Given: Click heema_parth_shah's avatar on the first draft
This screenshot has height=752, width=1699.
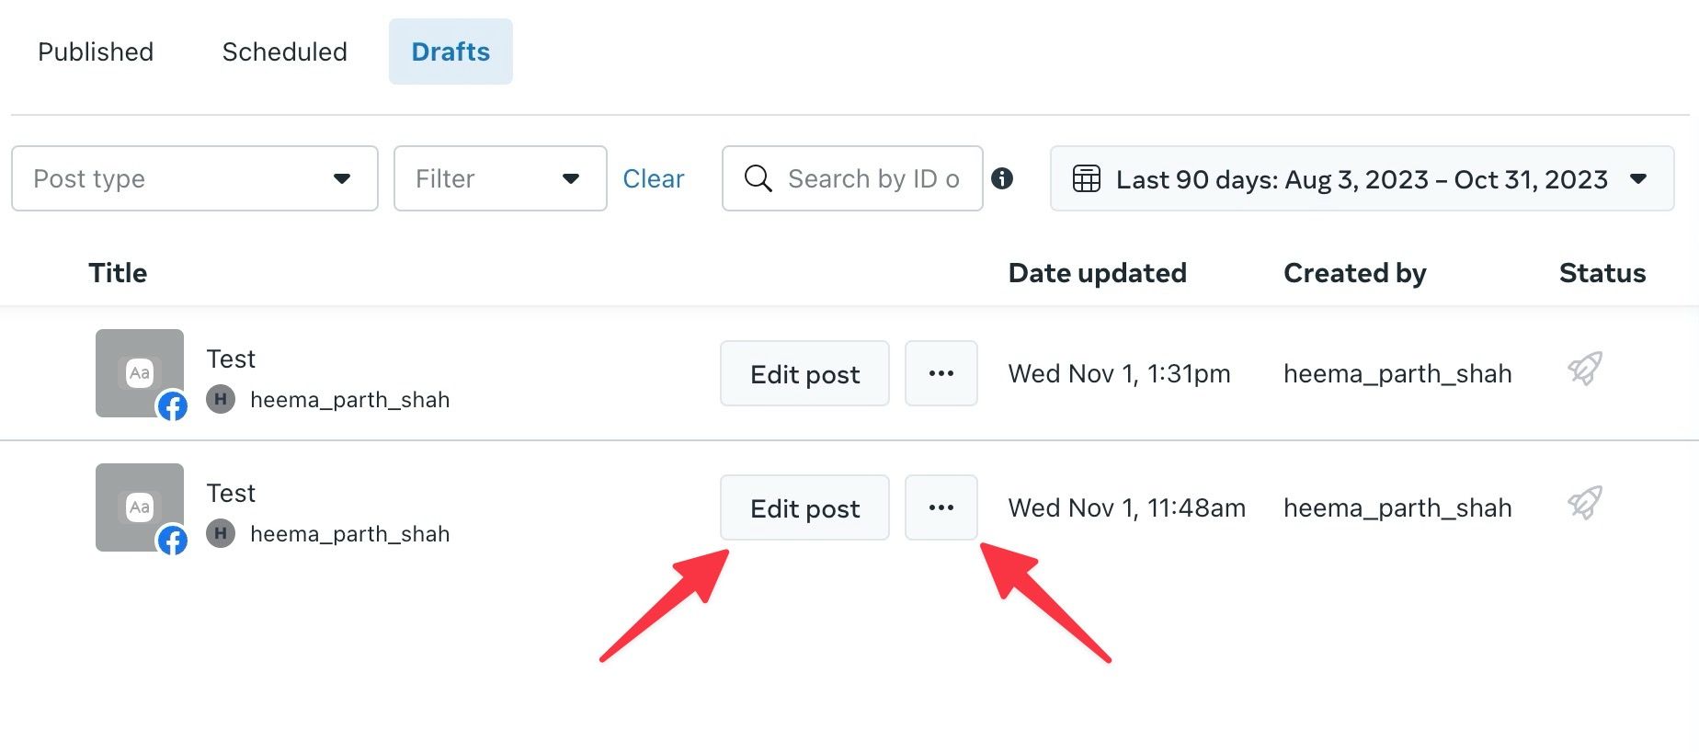Looking at the screenshot, I should (220, 399).
